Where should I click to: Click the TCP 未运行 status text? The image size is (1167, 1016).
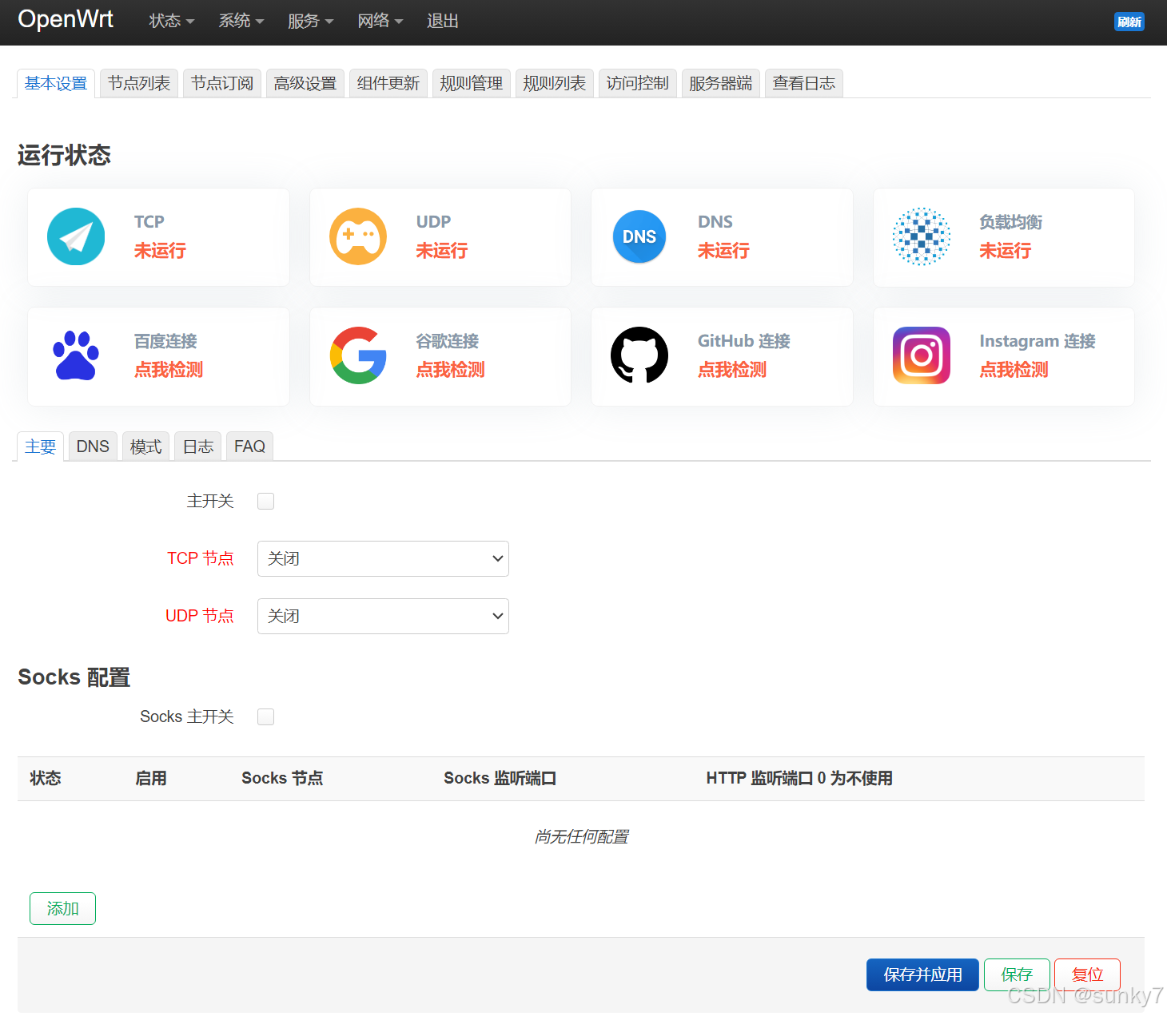pos(160,251)
